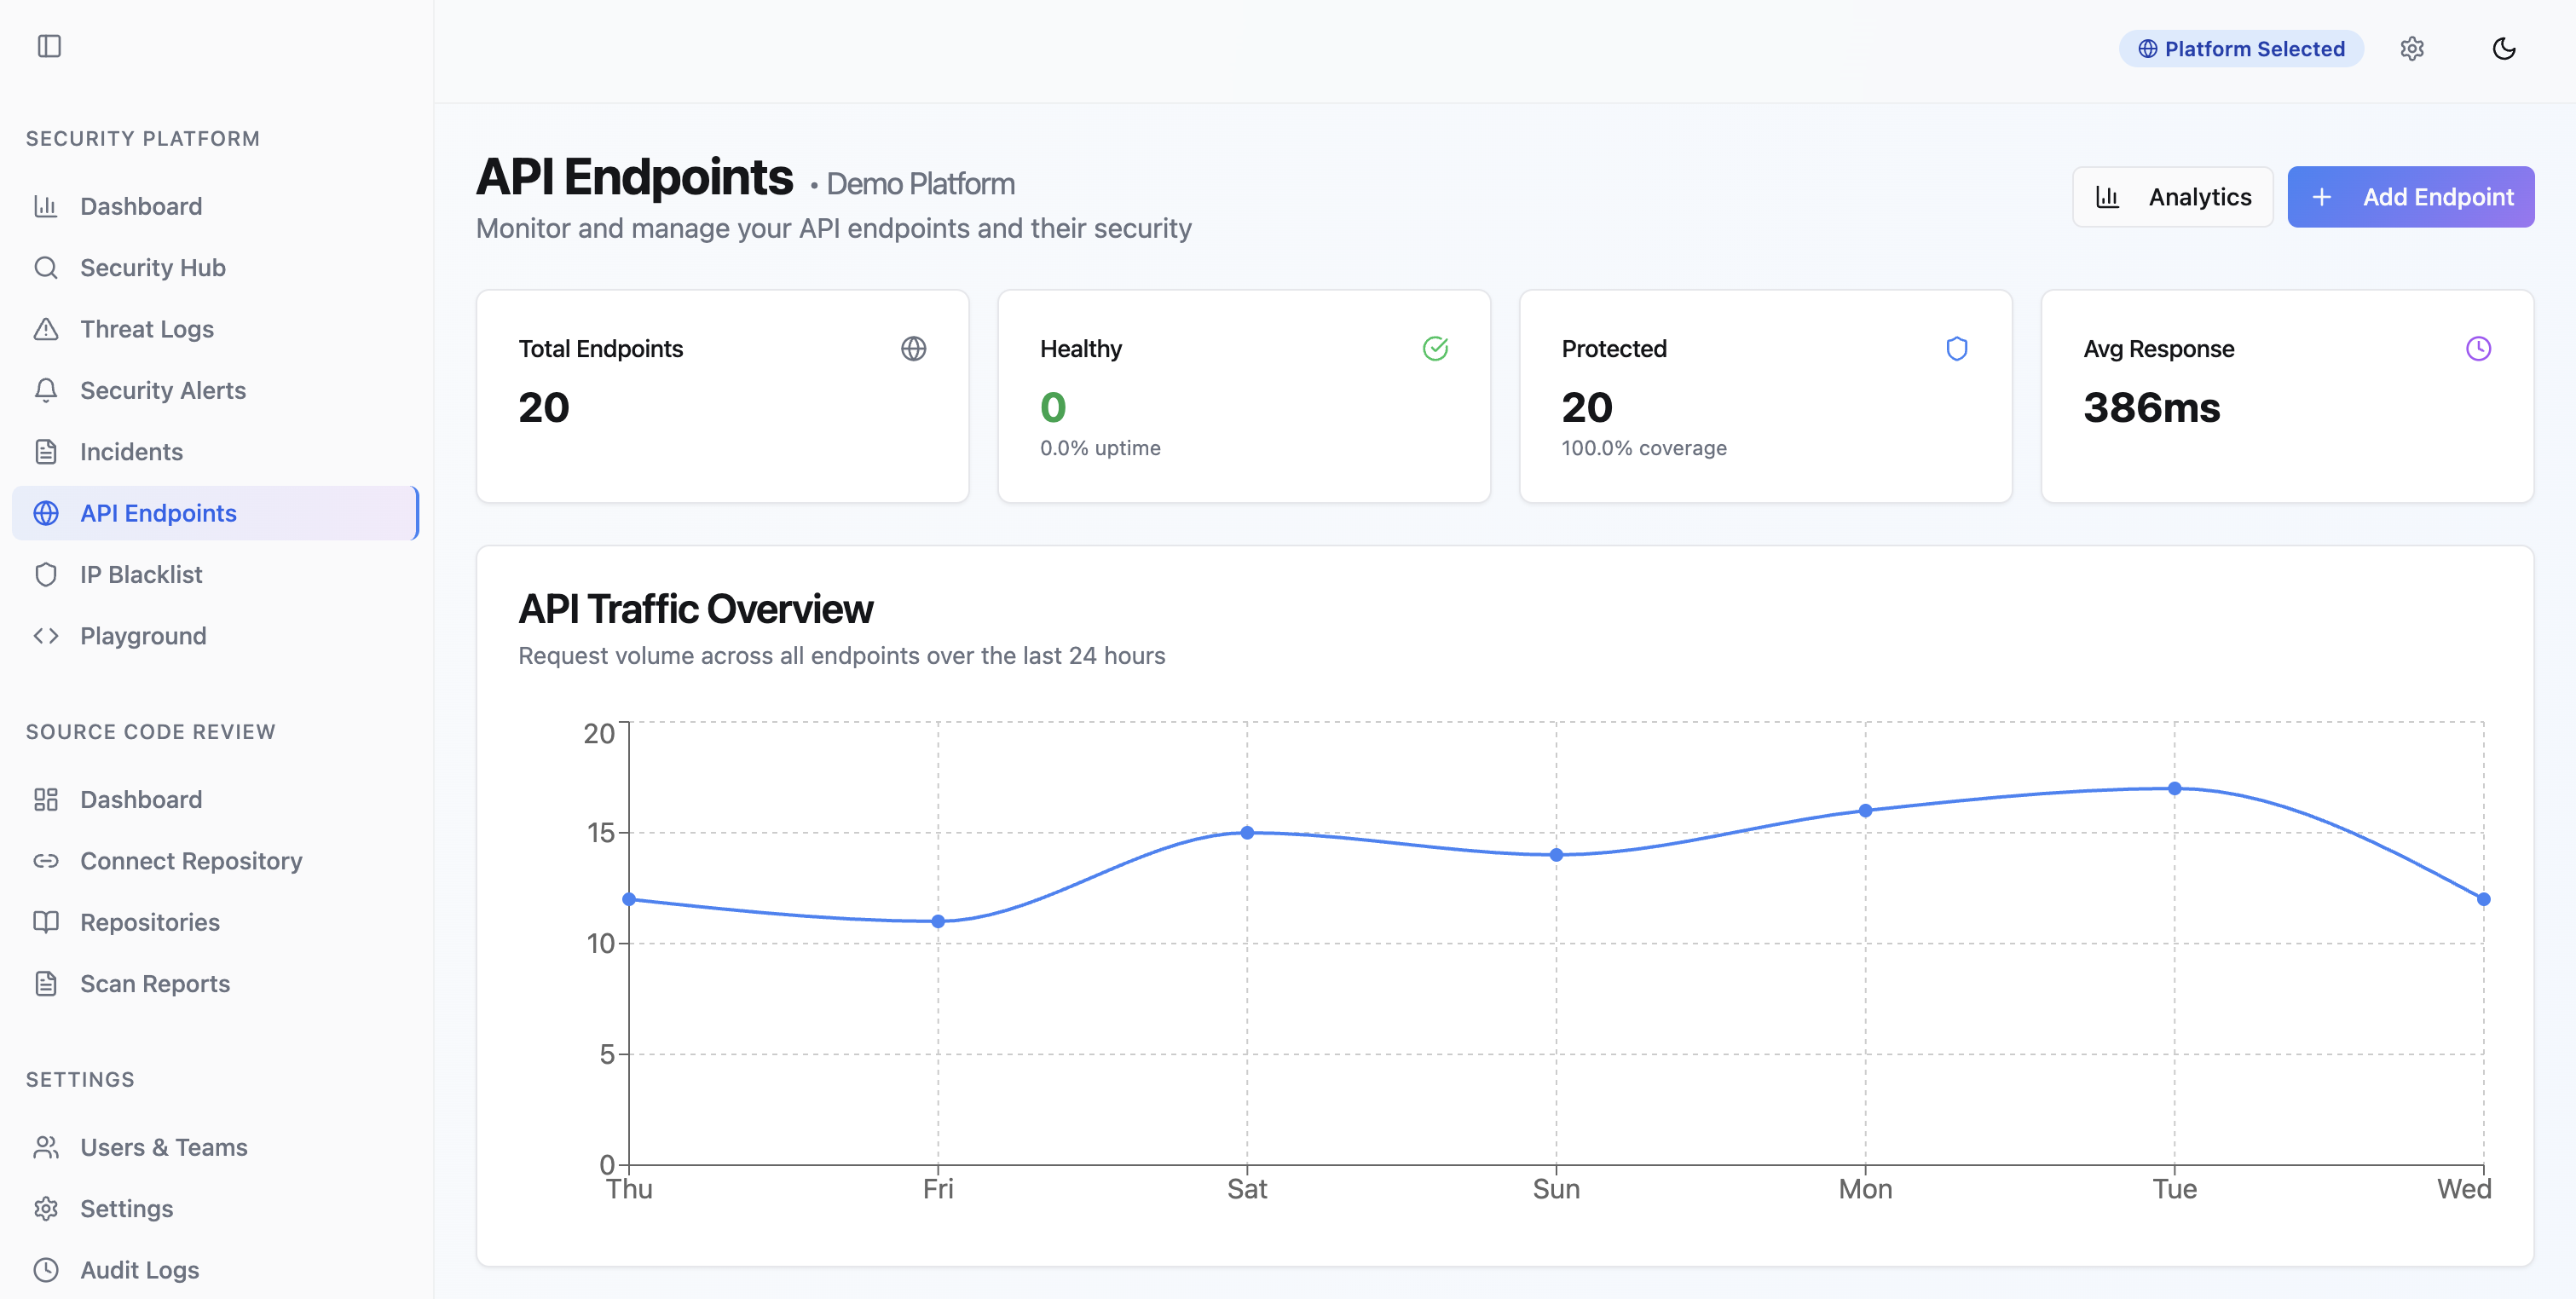Click the green check icon on Healthy card
The height and width of the screenshot is (1299, 2576).
click(x=1435, y=348)
